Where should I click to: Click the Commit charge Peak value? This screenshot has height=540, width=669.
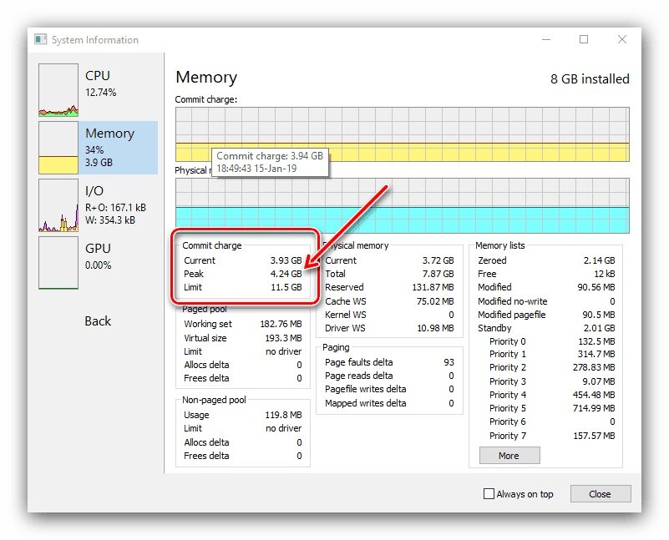(x=286, y=274)
